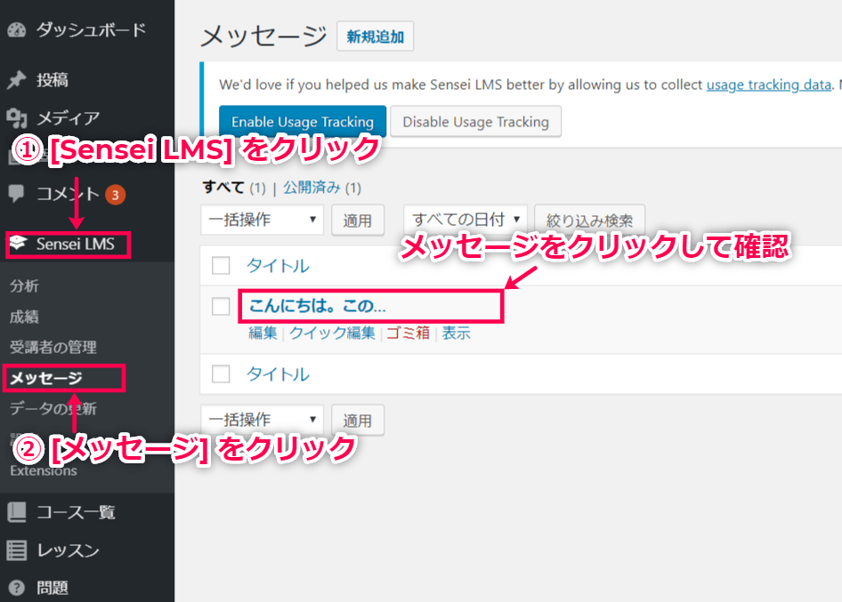
Task: Click the 新規追加 button
Action: tap(375, 36)
